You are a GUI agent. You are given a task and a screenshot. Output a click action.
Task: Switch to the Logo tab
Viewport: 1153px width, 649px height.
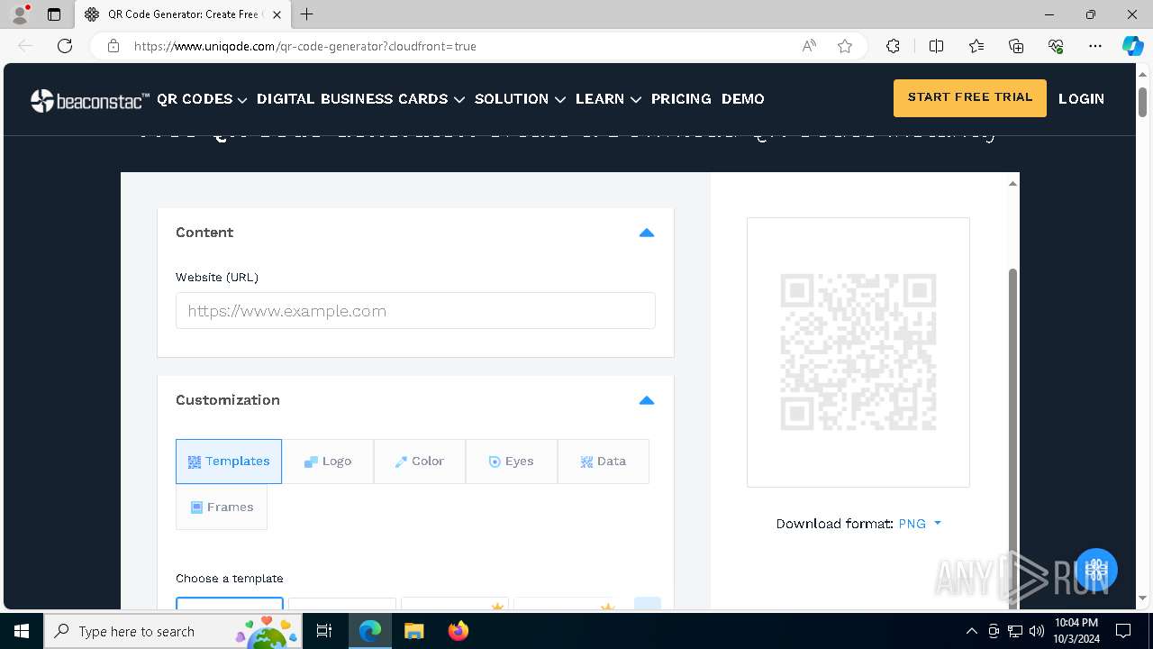328,462
